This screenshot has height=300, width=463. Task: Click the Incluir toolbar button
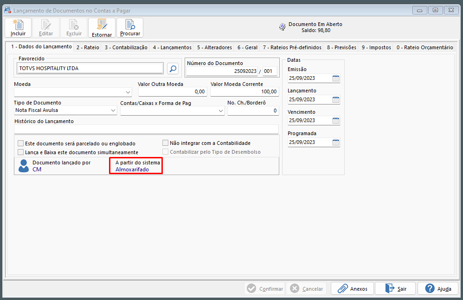[x=18, y=28]
